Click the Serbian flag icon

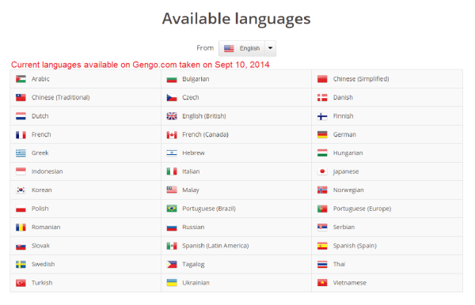pyautogui.click(x=322, y=227)
